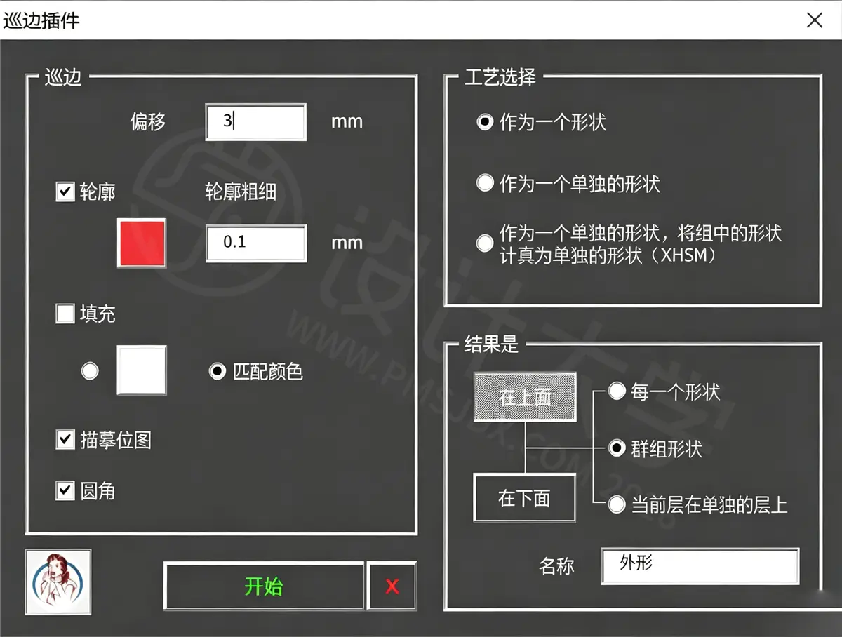Click the 偏移 label text
Screen dimensions: 842x637
[x=148, y=122]
